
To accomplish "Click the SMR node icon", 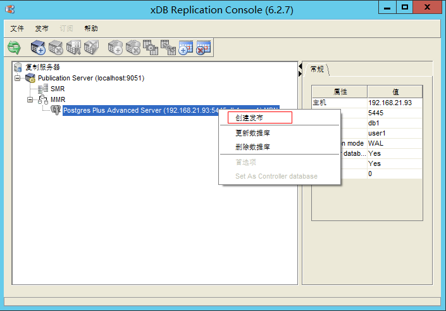I will [43, 89].
